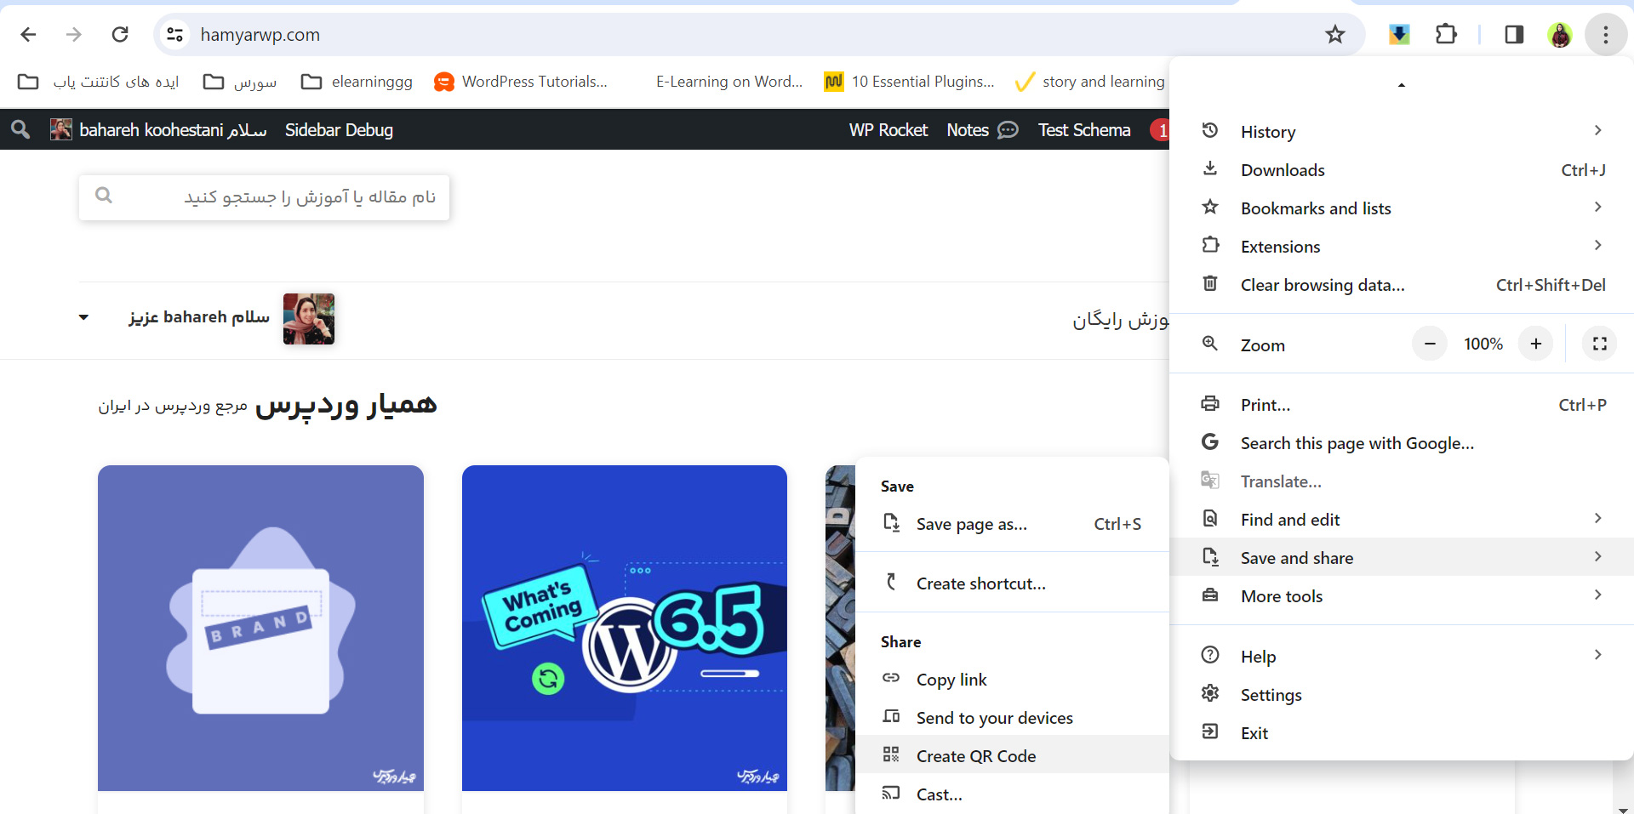Click the red notification badge in admin bar
This screenshot has width=1634, height=814.
[x=1160, y=130]
